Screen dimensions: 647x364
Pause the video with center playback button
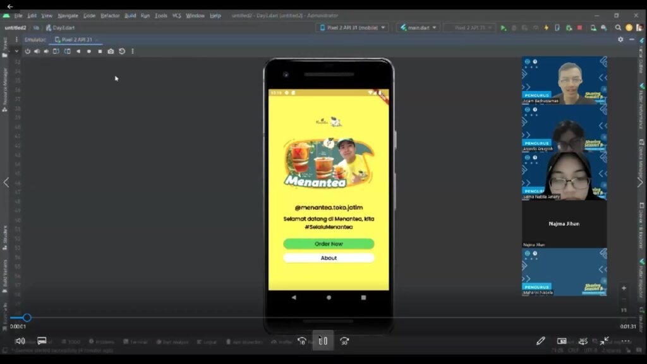tap(323, 341)
